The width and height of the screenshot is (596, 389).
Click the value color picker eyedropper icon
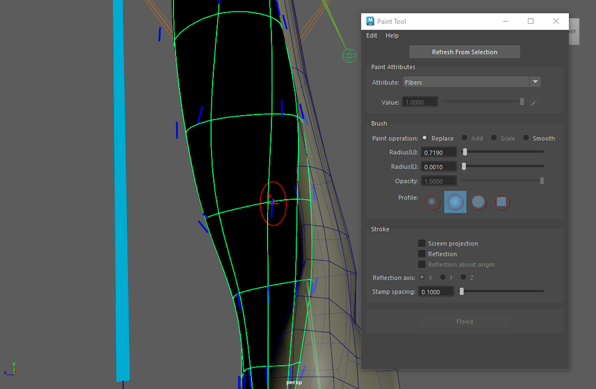[534, 102]
